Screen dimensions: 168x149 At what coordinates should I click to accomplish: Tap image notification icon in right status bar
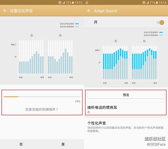(x=87, y=3)
